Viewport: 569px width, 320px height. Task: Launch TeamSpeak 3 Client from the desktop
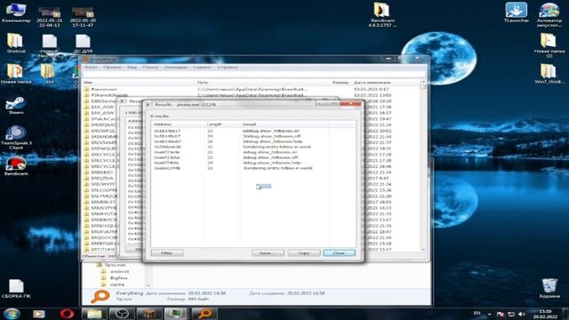(16, 138)
